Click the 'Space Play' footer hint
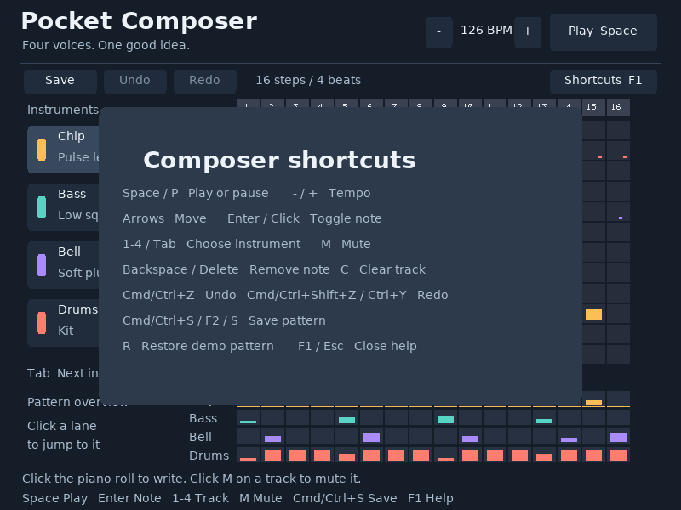The height and width of the screenshot is (510, 681). (x=55, y=499)
